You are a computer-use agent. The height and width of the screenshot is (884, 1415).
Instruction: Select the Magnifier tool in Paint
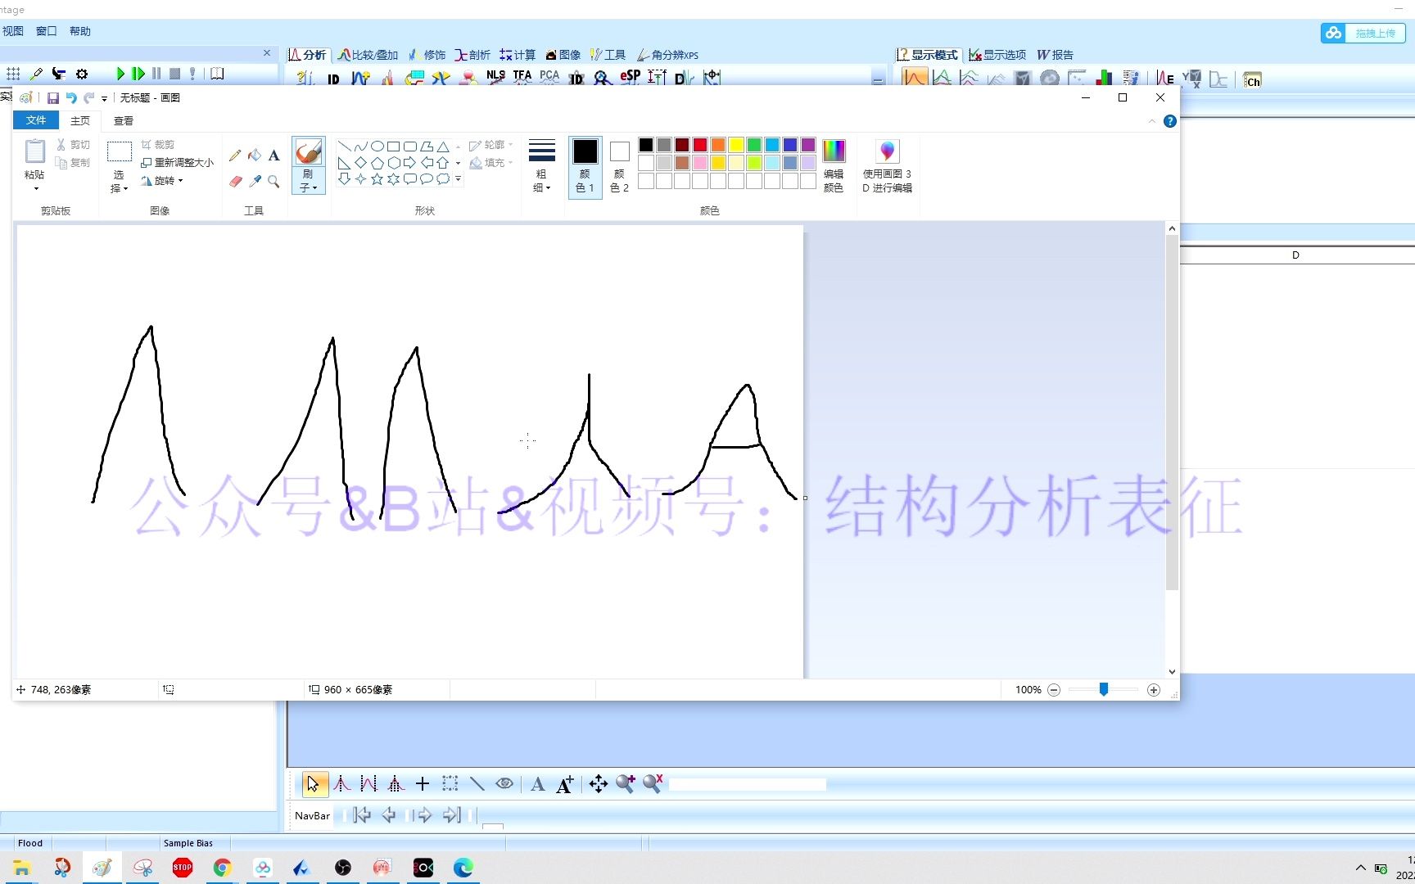(274, 181)
